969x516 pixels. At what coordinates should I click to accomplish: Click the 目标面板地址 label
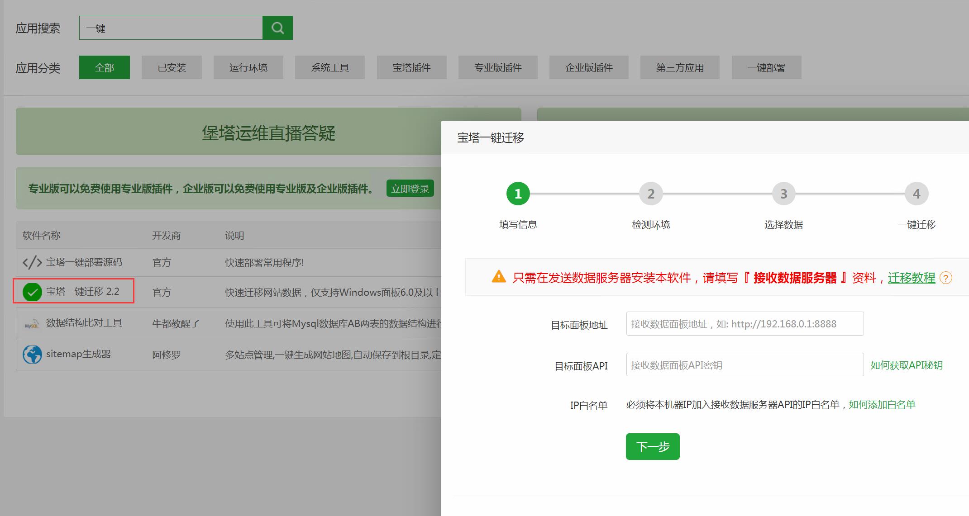coord(579,325)
